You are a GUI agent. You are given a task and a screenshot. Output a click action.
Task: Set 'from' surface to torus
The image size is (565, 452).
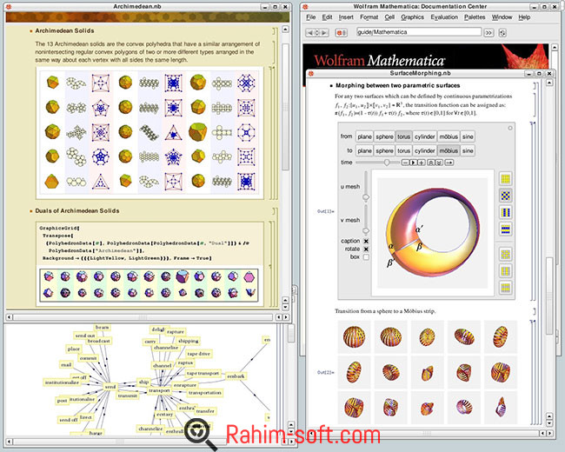[x=403, y=136]
